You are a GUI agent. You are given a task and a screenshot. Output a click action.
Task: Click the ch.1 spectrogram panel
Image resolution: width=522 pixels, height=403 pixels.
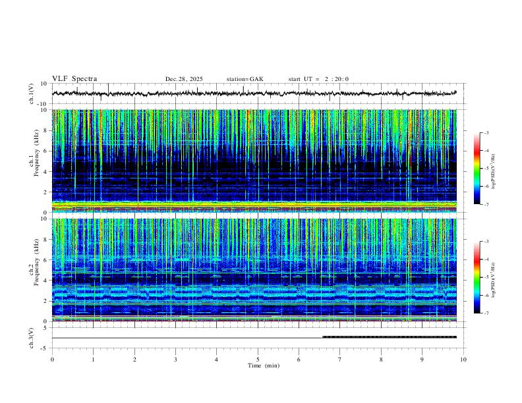254,161
